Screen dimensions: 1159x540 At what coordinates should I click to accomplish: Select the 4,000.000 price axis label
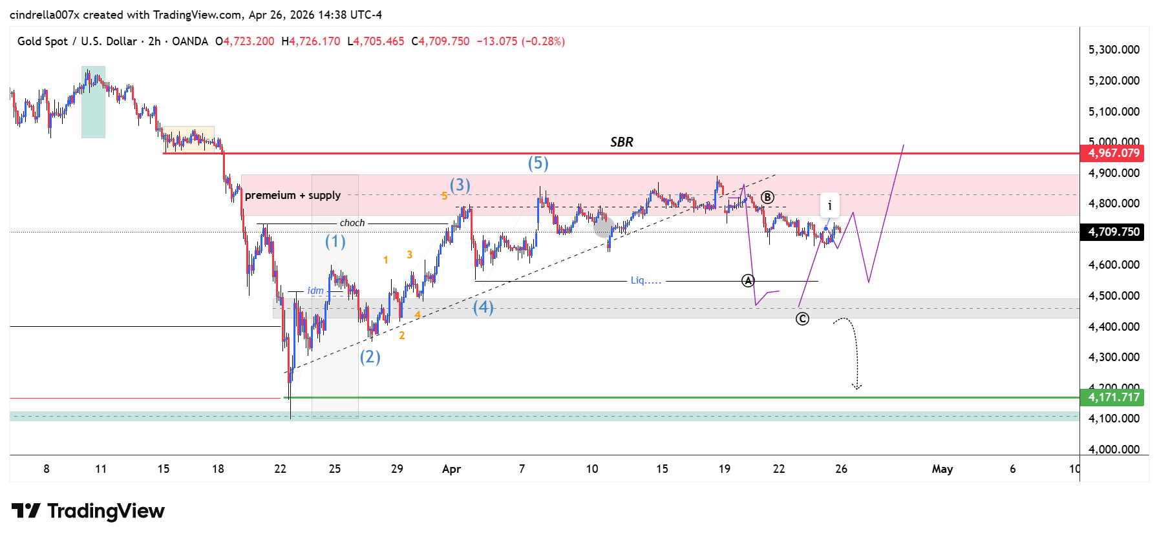(1114, 450)
